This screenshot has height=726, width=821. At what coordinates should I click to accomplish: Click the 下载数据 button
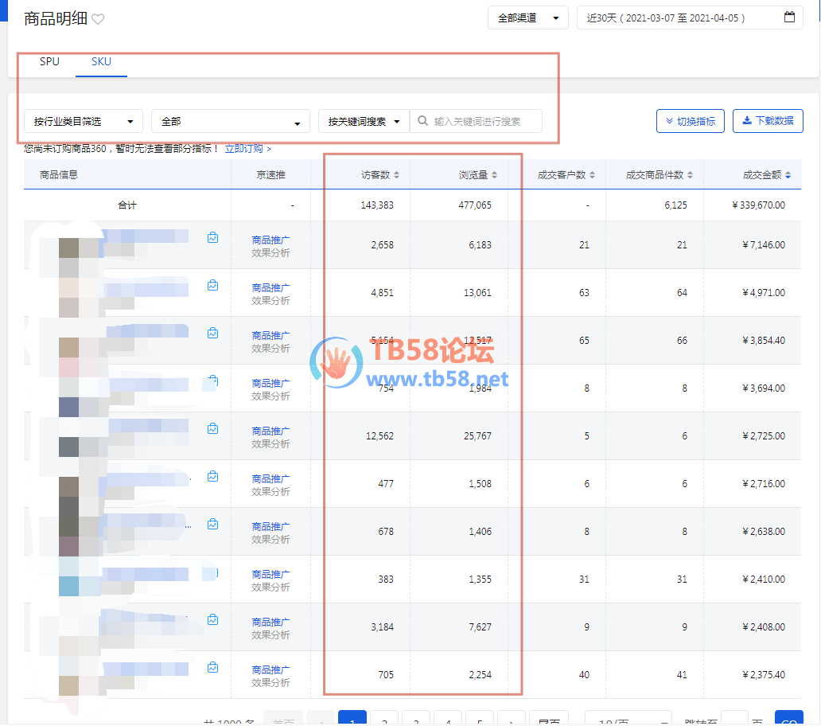(768, 121)
